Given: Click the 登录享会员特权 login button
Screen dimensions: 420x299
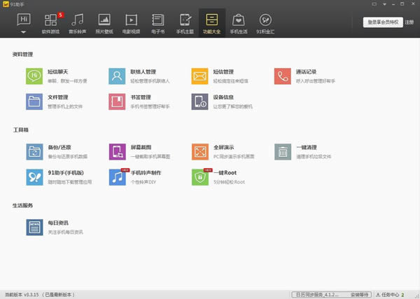Looking at the screenshot, I should coord(383,22).
